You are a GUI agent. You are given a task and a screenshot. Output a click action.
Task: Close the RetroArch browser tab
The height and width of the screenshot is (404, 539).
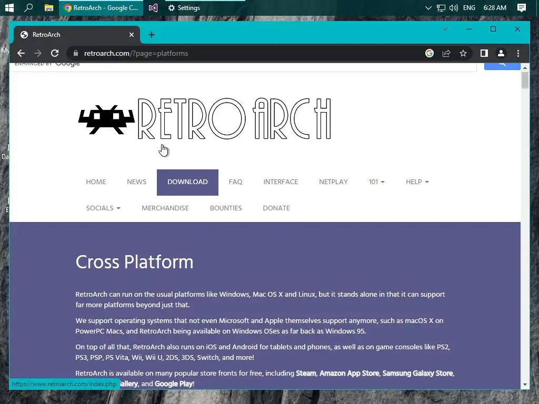pyautogui.click(x=131, y=35)
